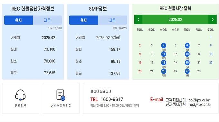219x122 pixels.
Task: Select 제주 tab in REC 현물정산가격정보
Action: coord(47,20)
